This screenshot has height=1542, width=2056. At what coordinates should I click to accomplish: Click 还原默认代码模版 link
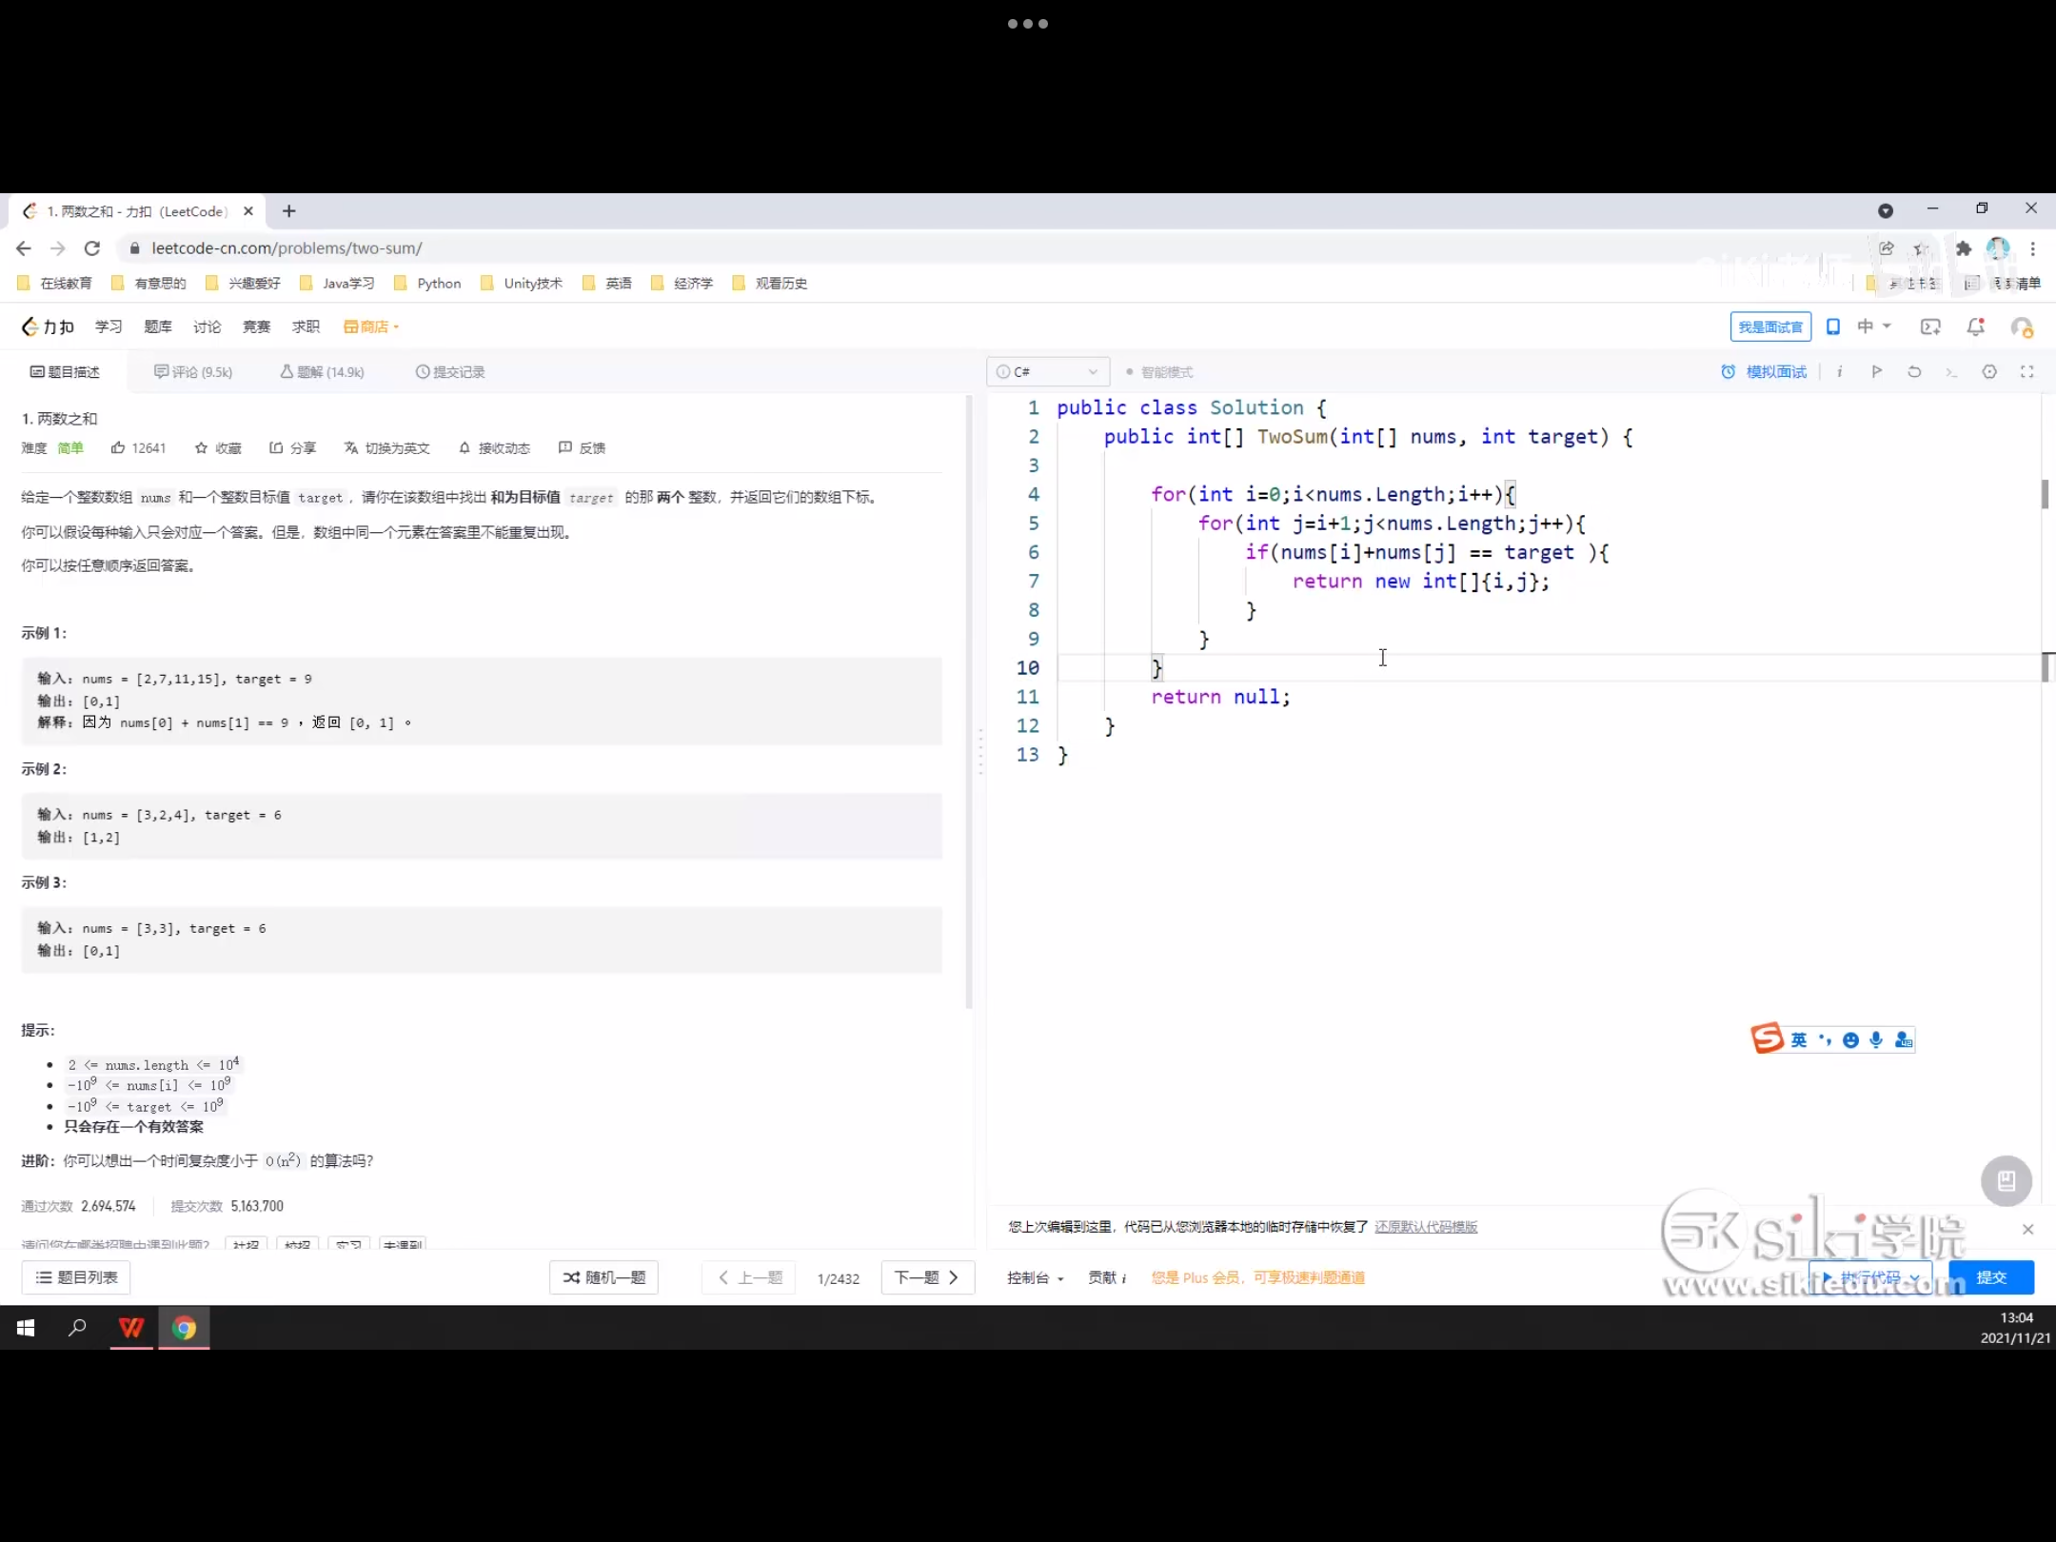pyautogui.click(x=1425, y=1227)
